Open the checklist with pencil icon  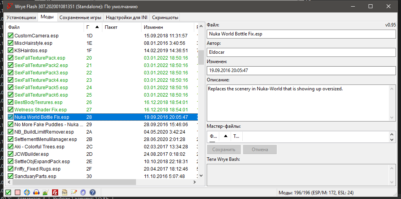point(74,192)
